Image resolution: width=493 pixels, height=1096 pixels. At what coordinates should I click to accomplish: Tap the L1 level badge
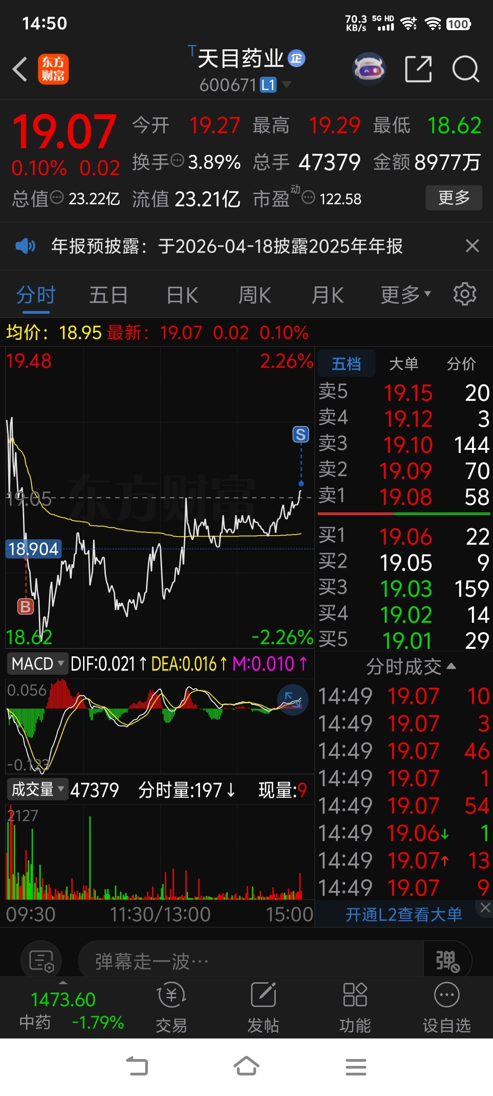pyautogui.click(x=268, y=85)
